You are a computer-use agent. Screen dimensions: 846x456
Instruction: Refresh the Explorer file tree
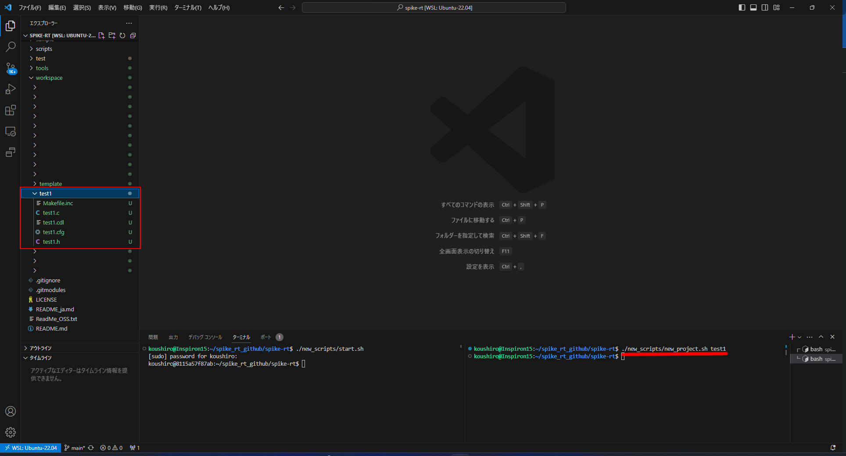[x=122, y=36]
